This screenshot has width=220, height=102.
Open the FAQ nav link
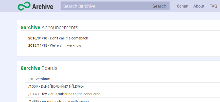coord(213,6)
